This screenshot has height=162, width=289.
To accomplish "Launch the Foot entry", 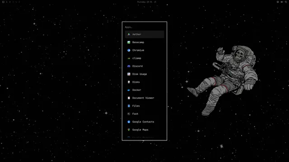I will coord(144,114).
